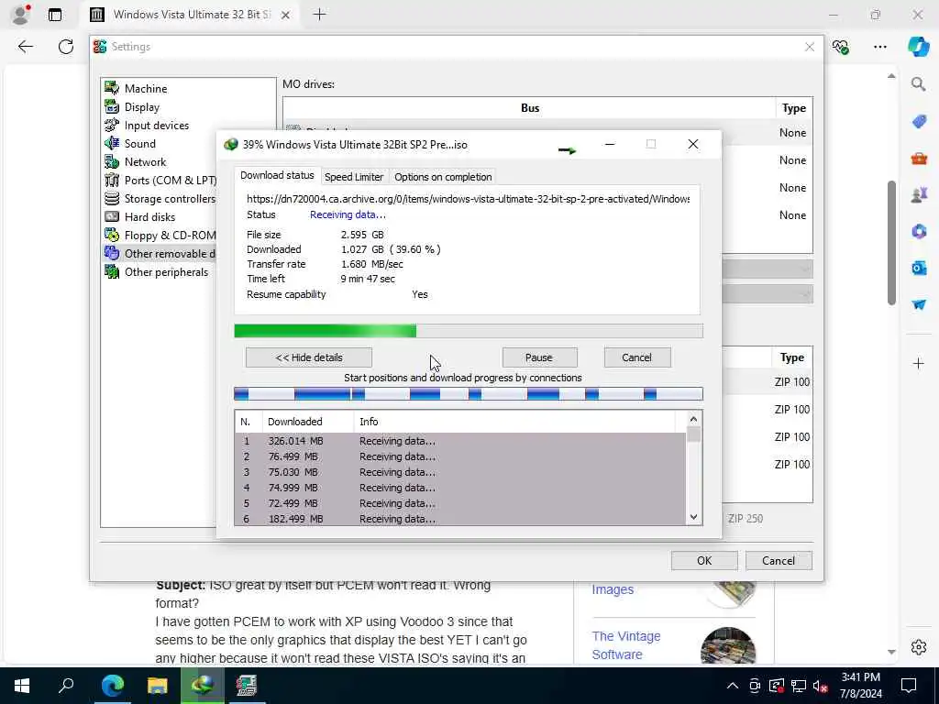The height and width of the screenshot is (704, 939).
Task: Select Storage controllers icon
Action: coord(112,199)
